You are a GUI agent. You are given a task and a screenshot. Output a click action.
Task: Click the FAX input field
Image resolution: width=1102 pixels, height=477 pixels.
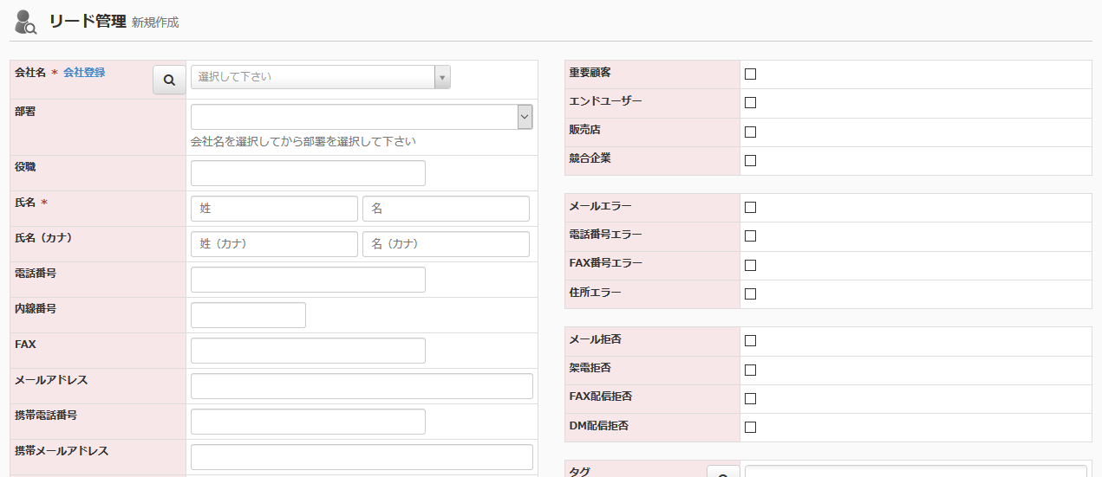tap(308, 351)
